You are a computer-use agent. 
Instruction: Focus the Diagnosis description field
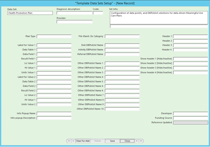(75, 13)
